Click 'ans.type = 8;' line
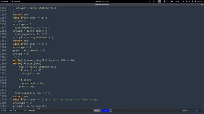204x114 pixels. pos(23,103)
